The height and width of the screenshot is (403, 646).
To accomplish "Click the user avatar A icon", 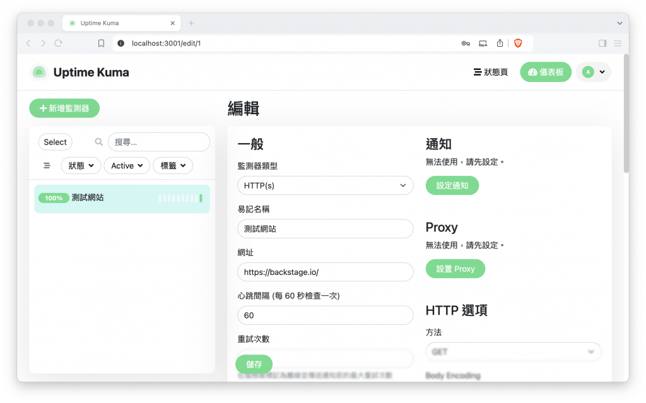I will tap(588, 72).
